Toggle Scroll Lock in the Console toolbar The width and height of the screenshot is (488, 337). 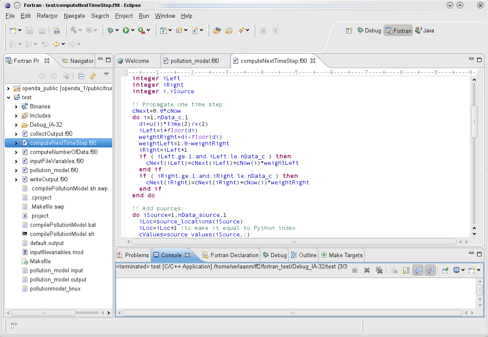click(x=406, y=270)
